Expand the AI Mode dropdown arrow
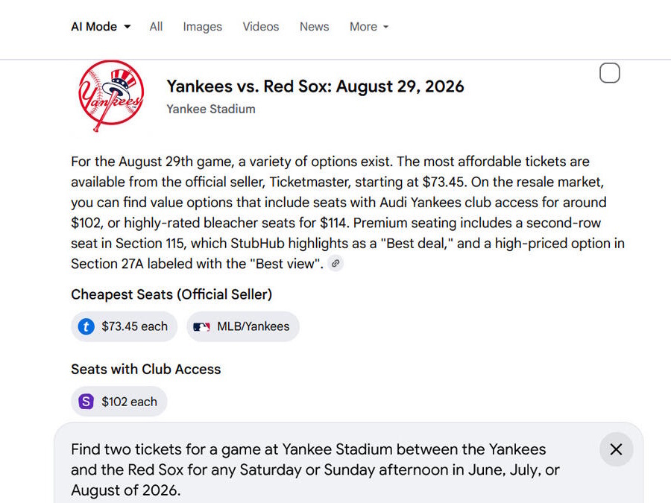This screenshot has height=503, width=671. click(x=127, y=27)
